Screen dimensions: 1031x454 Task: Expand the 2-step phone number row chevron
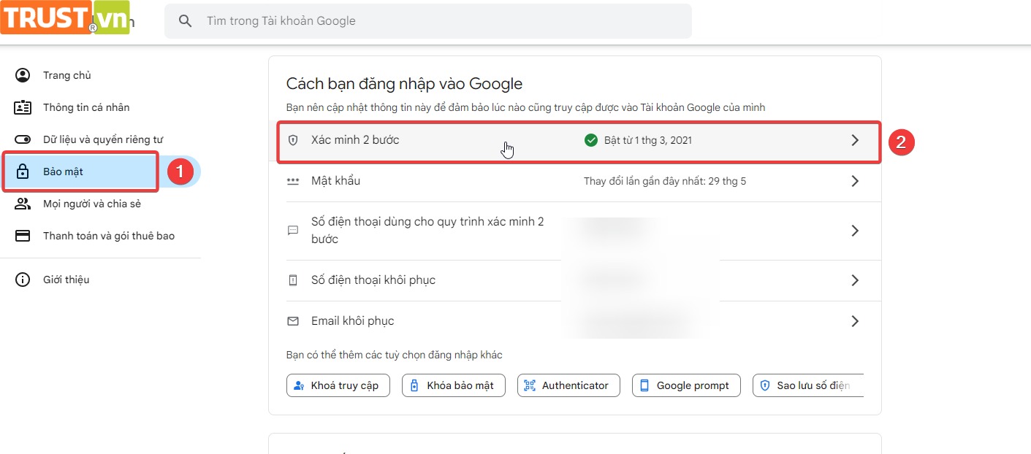point(855,231)
